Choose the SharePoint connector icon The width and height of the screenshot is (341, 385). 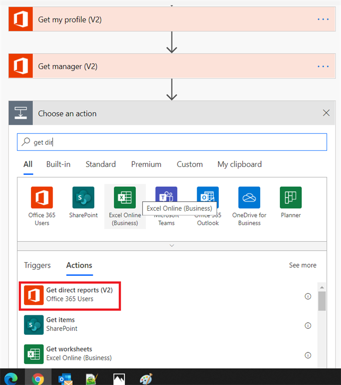[83, 198]
